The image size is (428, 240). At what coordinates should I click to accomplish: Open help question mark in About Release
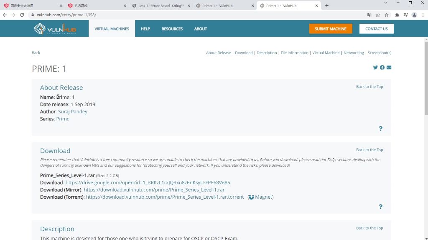[380, 128]
